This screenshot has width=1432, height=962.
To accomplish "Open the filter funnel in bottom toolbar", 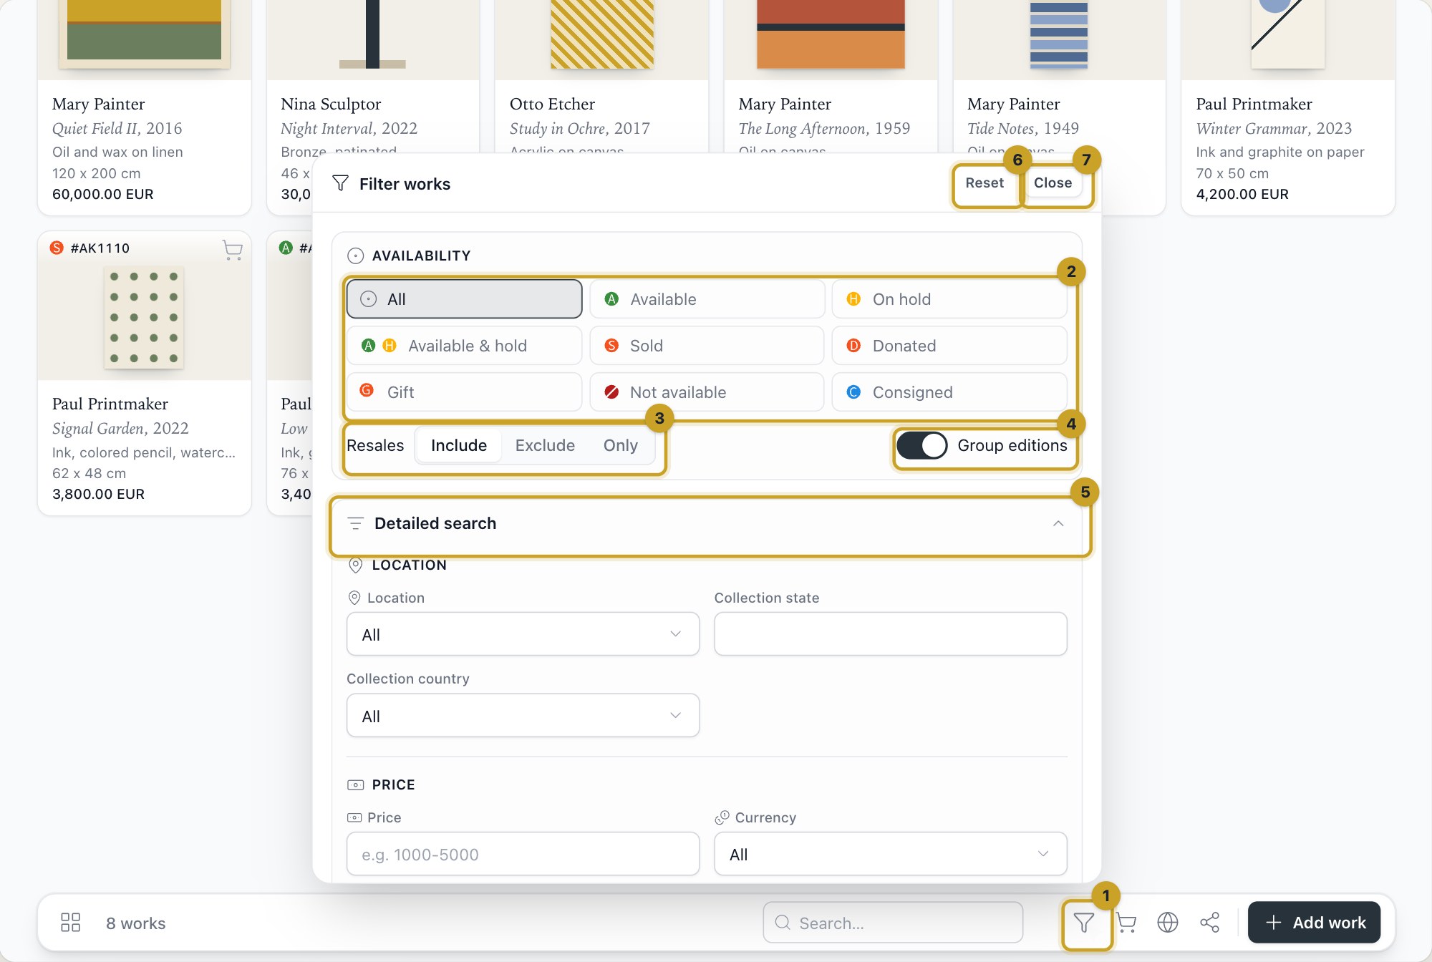I will (1084, 923).
